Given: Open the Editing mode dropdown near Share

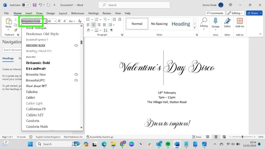Looking at the screenshot, I should pos(235,13).
